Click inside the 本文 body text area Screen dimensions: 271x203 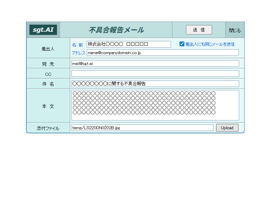coord(155,105)
